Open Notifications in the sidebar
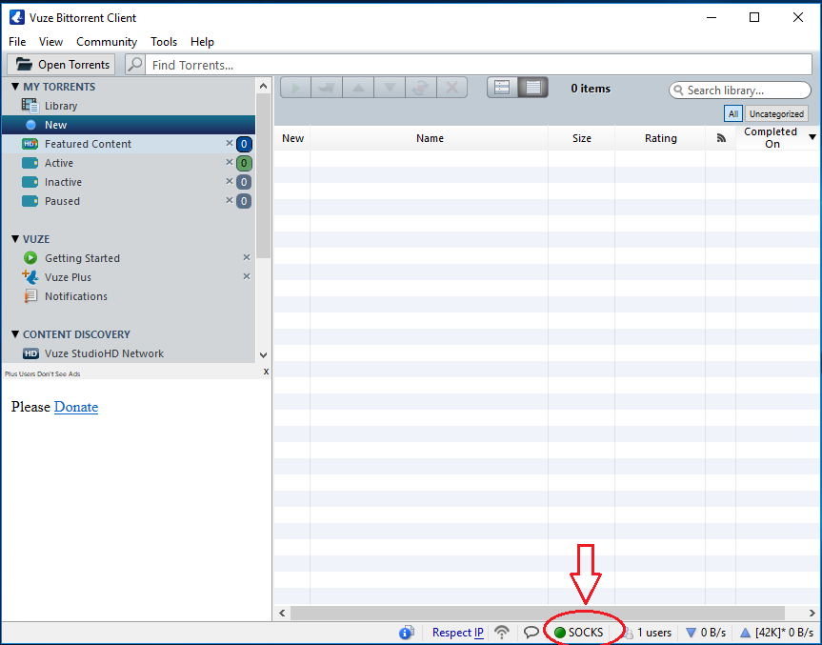The width and height of the screenshot is (822, 645). pos(129,296)
